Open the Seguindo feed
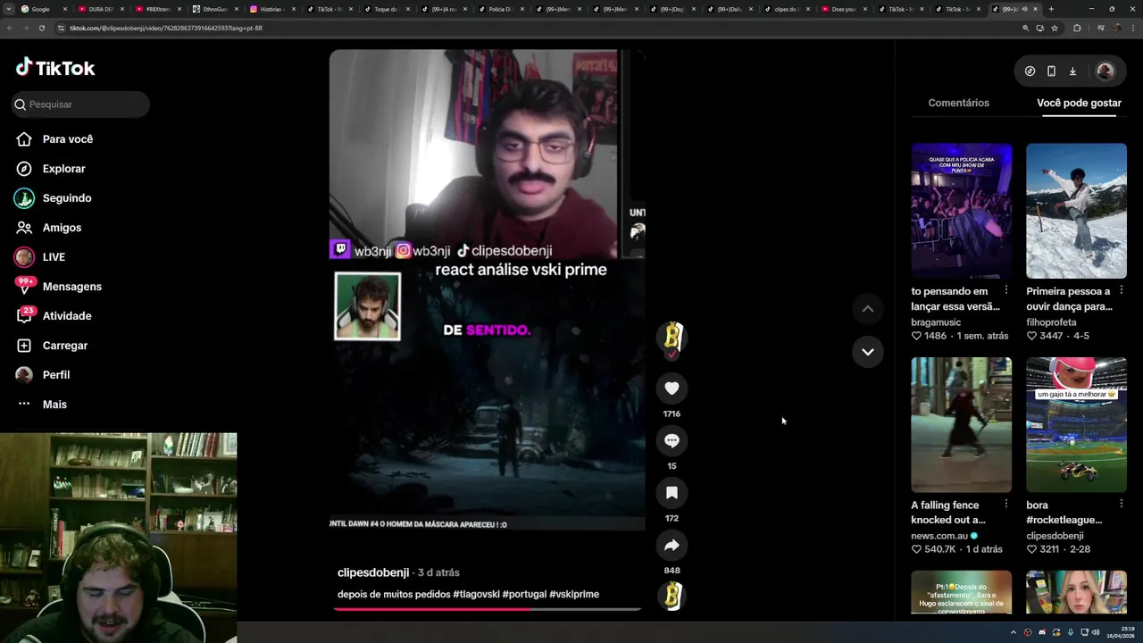 coord(54,198)
